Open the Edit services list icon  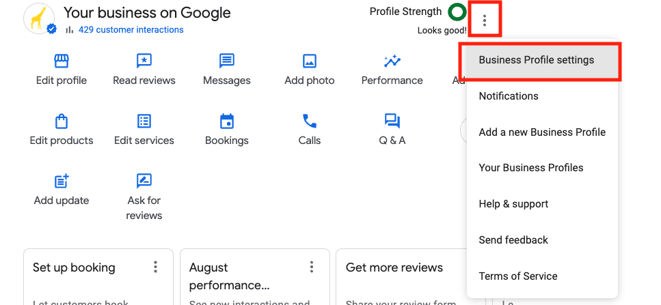(144, 121)
